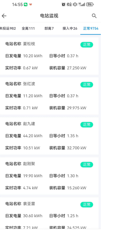This screenshot has height=230, width=123.
Task: Tap the 正常 badge for 袁亚雷
Action: pos(87,205)
